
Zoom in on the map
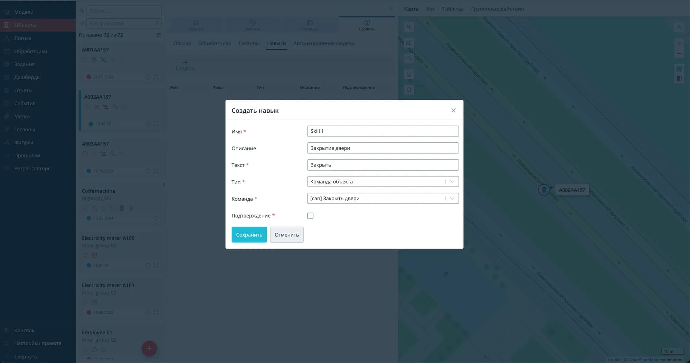[x=679, y=43]
